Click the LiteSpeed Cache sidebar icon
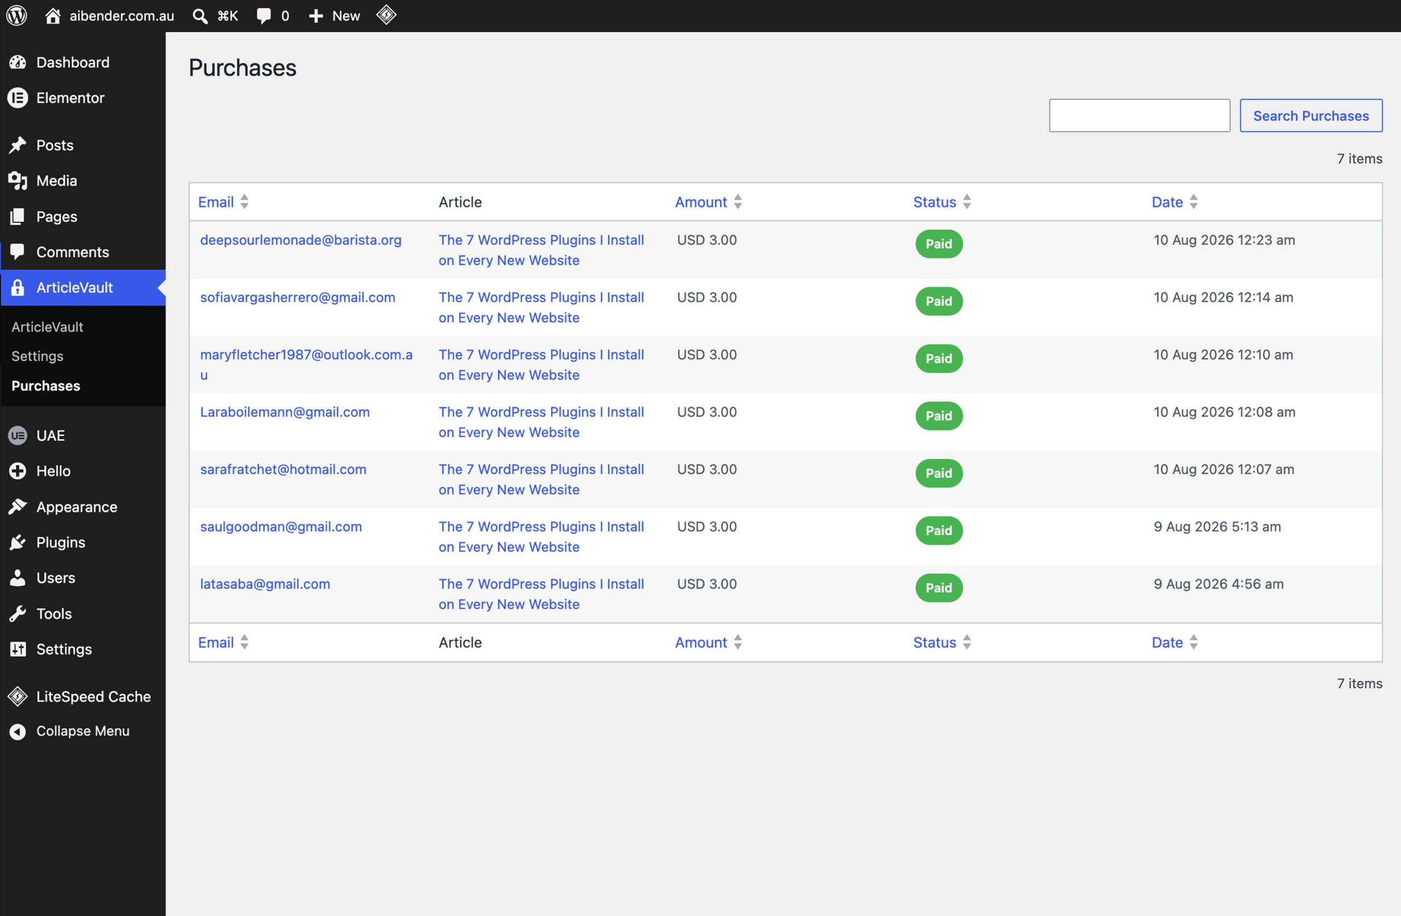 [x=18, y=697]
